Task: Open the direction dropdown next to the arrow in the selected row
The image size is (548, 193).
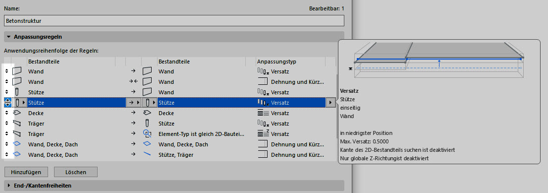Action: [x=138, y=103]
